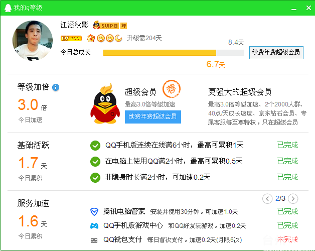Go to previous service acceleration page
This screenshot has height=251, width=315.
pos(267,199)
